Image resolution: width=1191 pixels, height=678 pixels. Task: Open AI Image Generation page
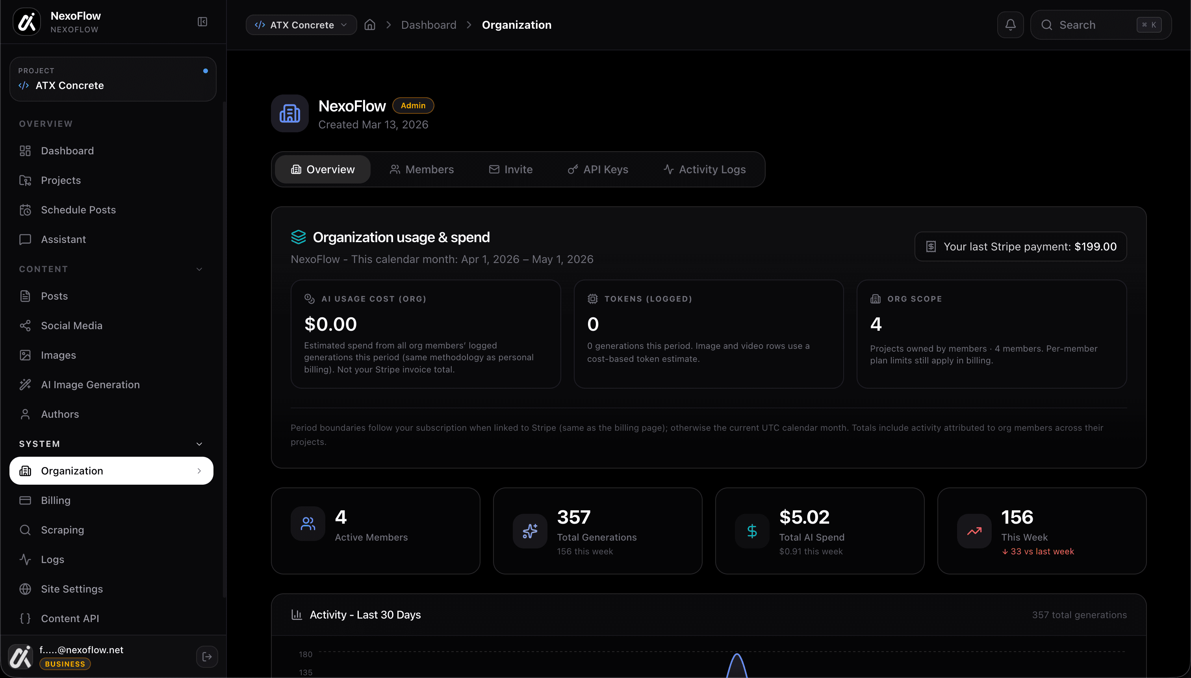tap(90, 385)
